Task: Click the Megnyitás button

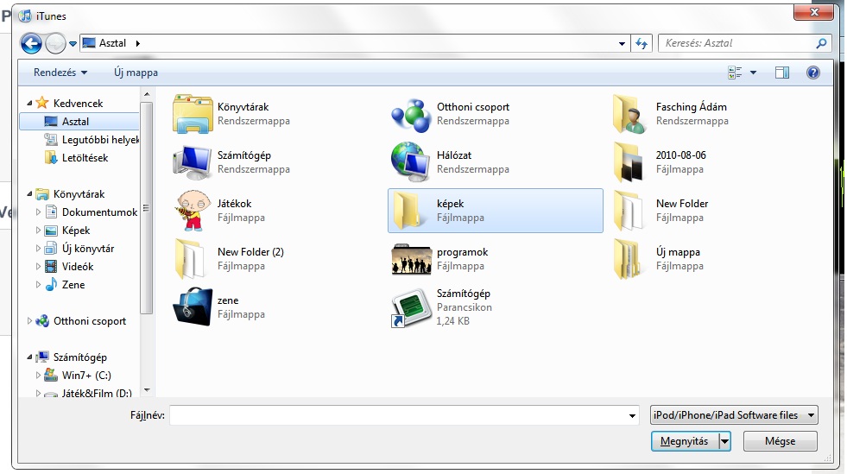Action: (x=685, y=441)
